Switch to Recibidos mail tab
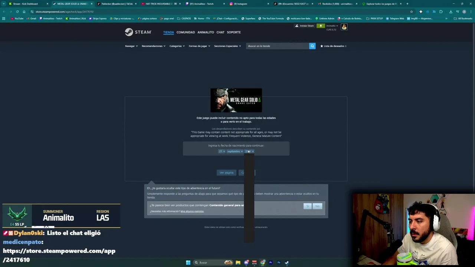The width and height of the screenshot is (475, 267). (337, 4)
